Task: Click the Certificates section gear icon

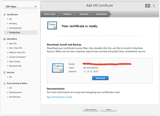Action: 4,15
